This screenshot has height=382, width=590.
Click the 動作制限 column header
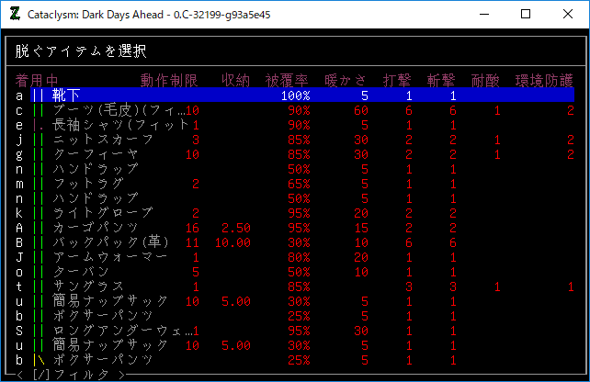[169, 80]
